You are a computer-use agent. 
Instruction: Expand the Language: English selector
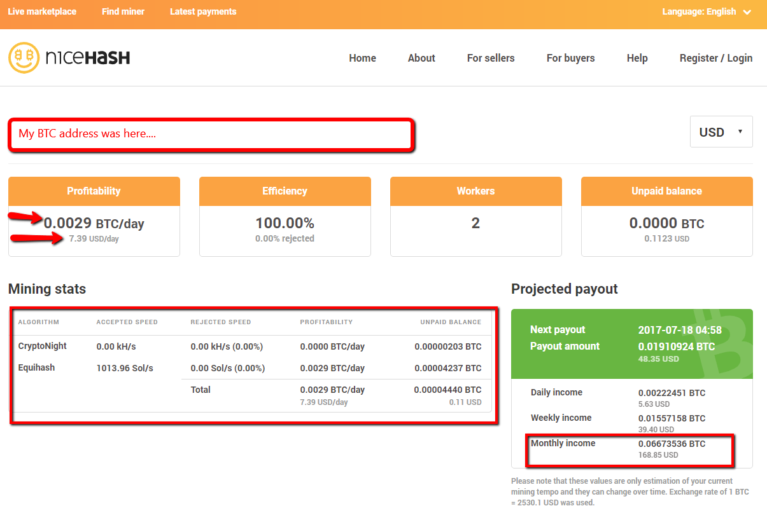click(x=707, y=11)
